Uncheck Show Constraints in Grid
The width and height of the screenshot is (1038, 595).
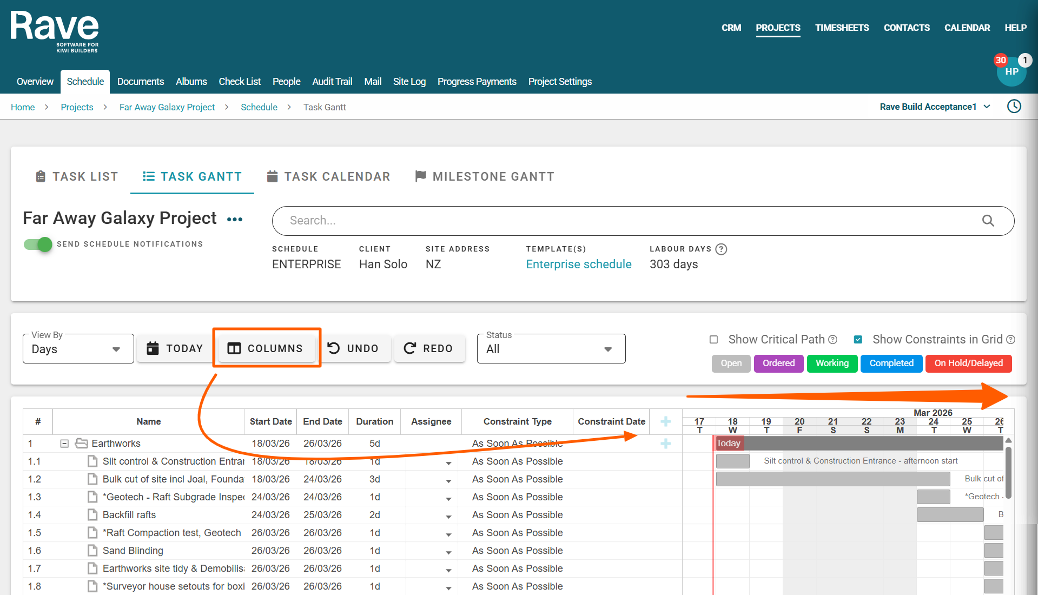[x=858, y=340]
